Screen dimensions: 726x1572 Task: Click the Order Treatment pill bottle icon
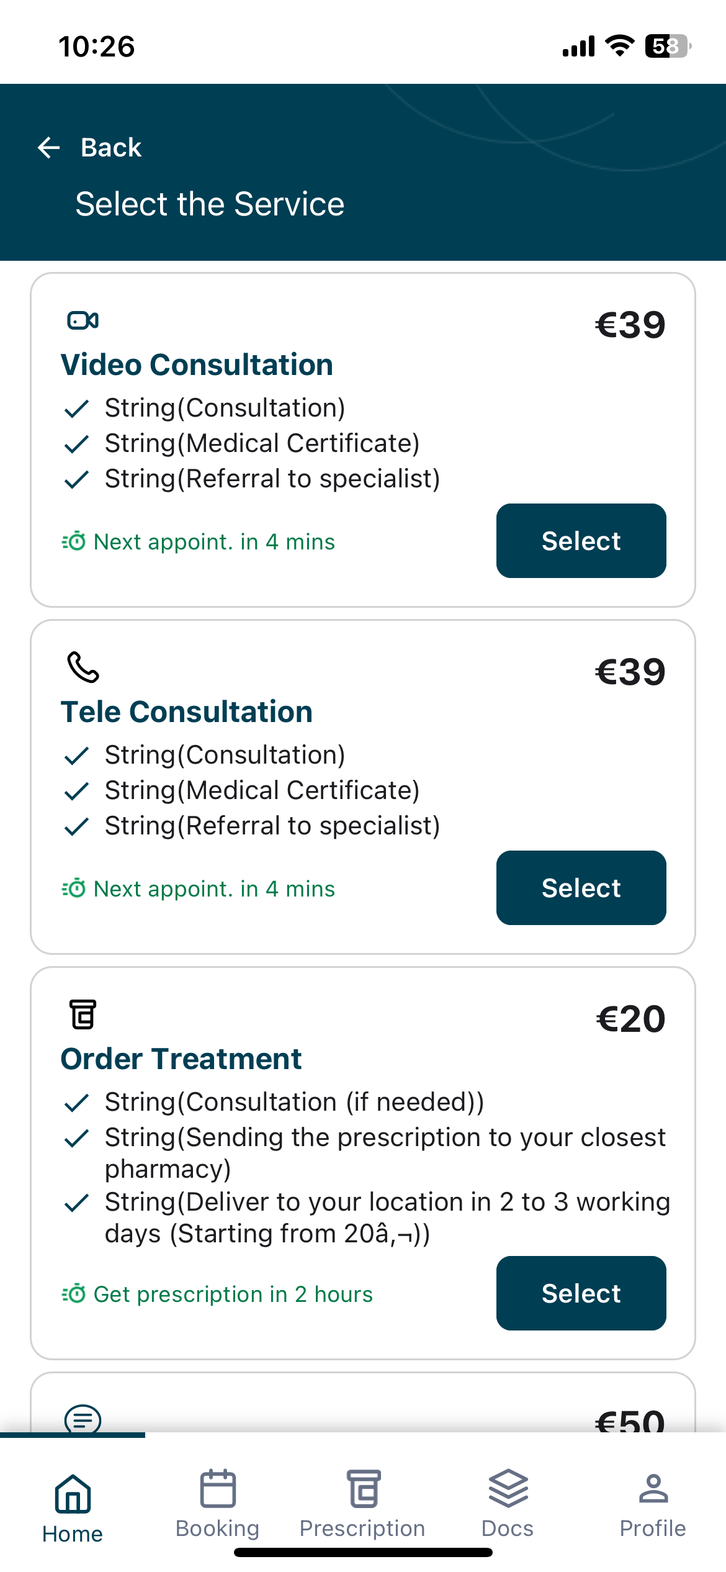tap(83, 1014)
